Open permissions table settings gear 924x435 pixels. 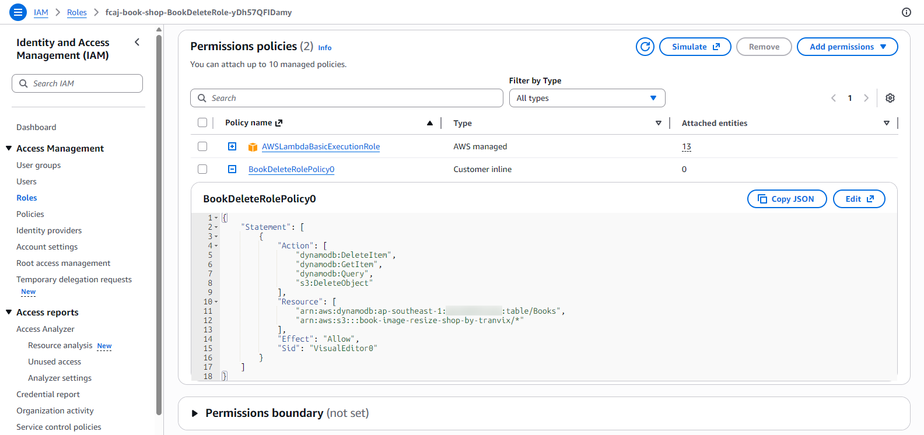(x=890, y=98)
